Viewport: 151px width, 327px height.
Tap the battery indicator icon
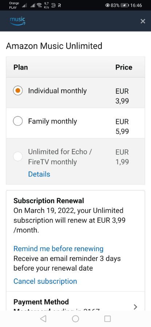click(x=125, y=5)
